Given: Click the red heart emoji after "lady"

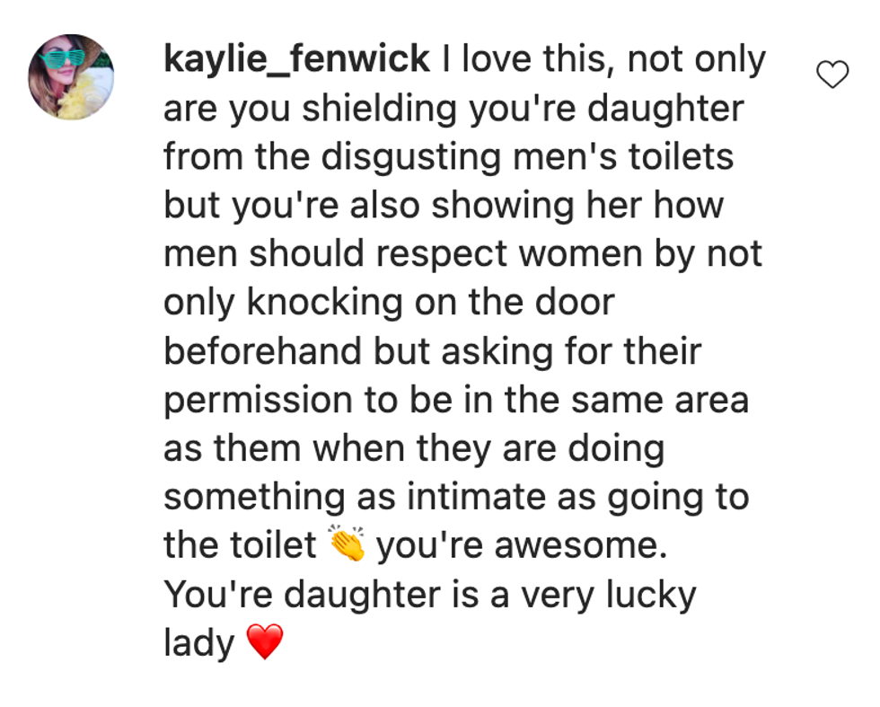Looking at the screenshot, I should click(x=265, y=642).
